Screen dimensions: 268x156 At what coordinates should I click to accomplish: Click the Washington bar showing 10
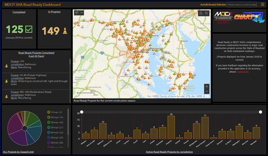[x=239, y=132]
